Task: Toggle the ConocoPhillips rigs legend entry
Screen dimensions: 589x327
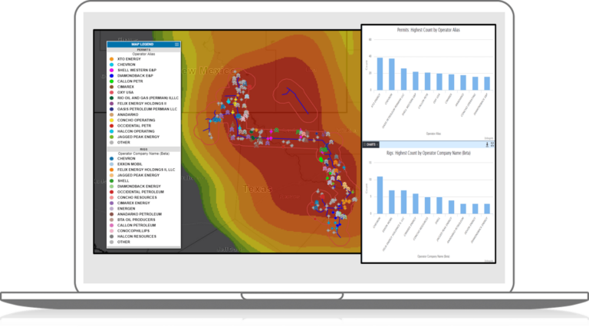Action: coord(135,230)
